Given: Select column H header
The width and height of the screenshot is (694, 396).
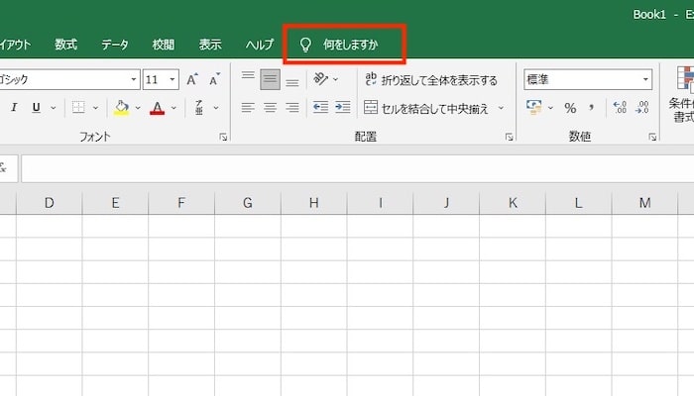Looking at the screenshot, I should (314, 203).
